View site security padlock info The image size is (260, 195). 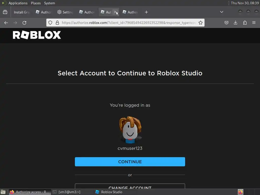(57, 23)
